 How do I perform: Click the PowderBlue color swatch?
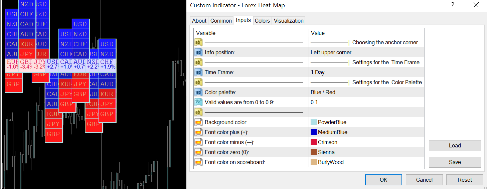coord(314,122)
